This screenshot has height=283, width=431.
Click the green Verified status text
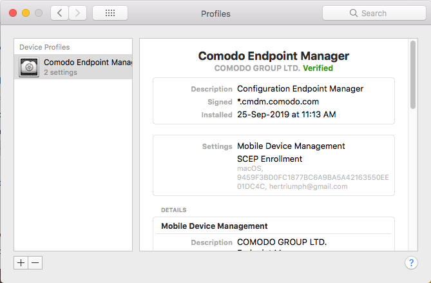[x=318, y=68]
